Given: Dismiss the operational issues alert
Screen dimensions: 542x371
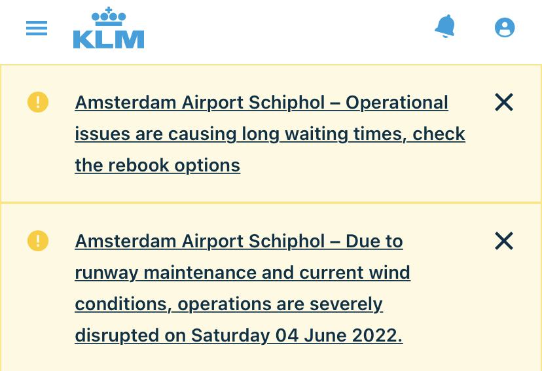Looking at the screenshot, I should 504,102.
